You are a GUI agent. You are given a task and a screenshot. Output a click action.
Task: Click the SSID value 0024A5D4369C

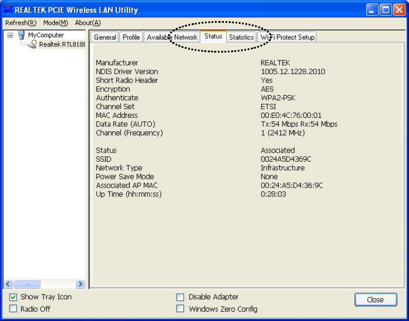coord(286,159)
